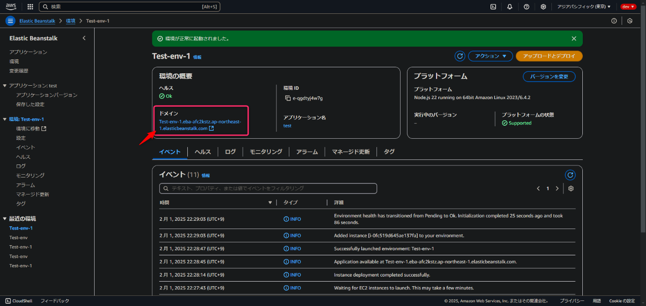
Task: Open アプリケーションバージョン in the sidebar
Action: 47,95
